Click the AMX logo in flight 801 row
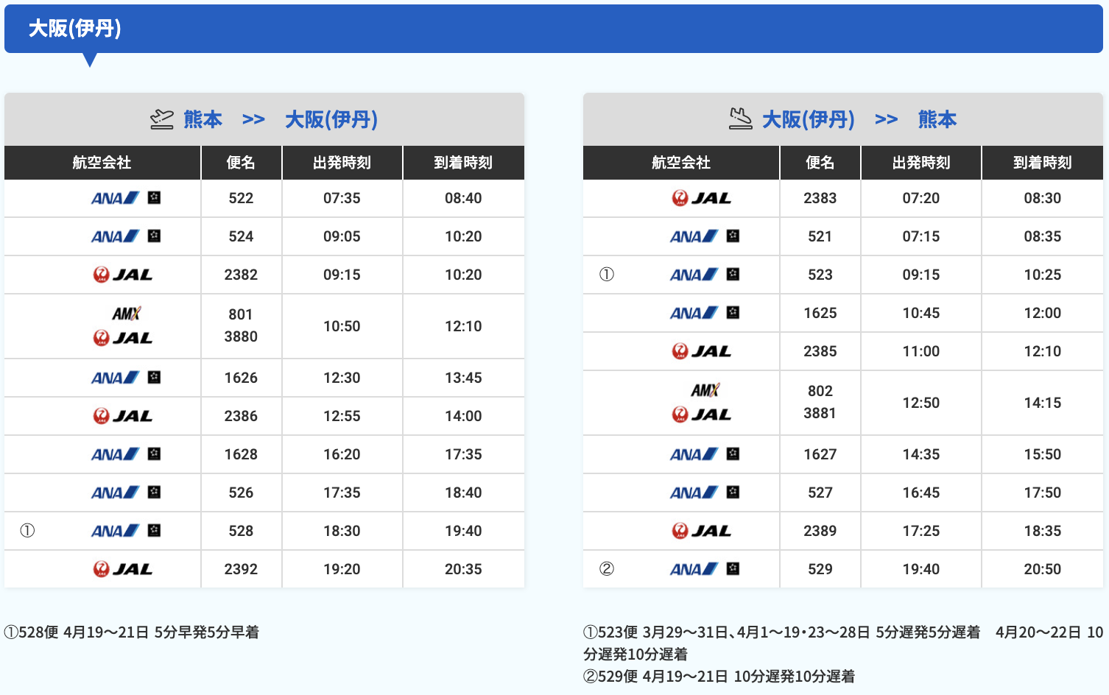The height and width of the screenshot is (695, 1109). (x=126, y=314)
